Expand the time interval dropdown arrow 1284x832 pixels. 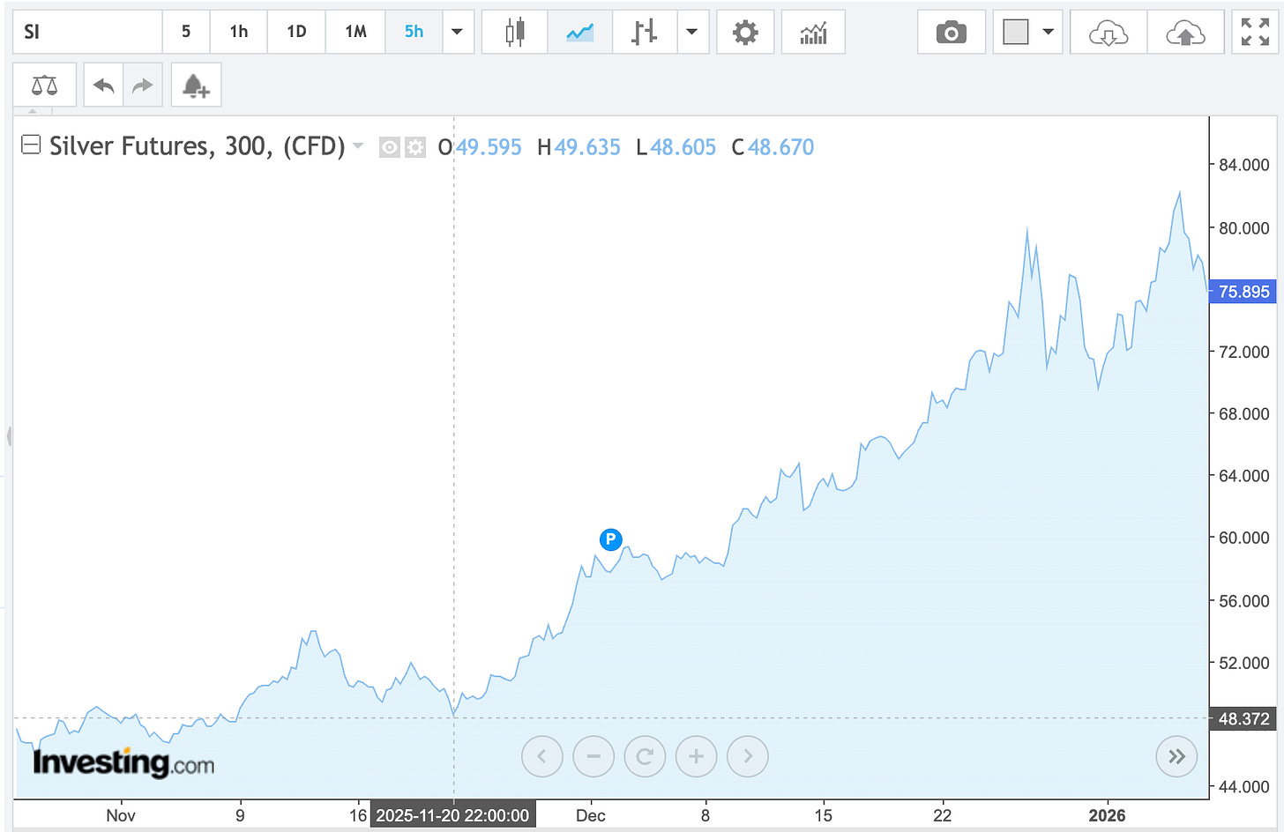(457, 33)
